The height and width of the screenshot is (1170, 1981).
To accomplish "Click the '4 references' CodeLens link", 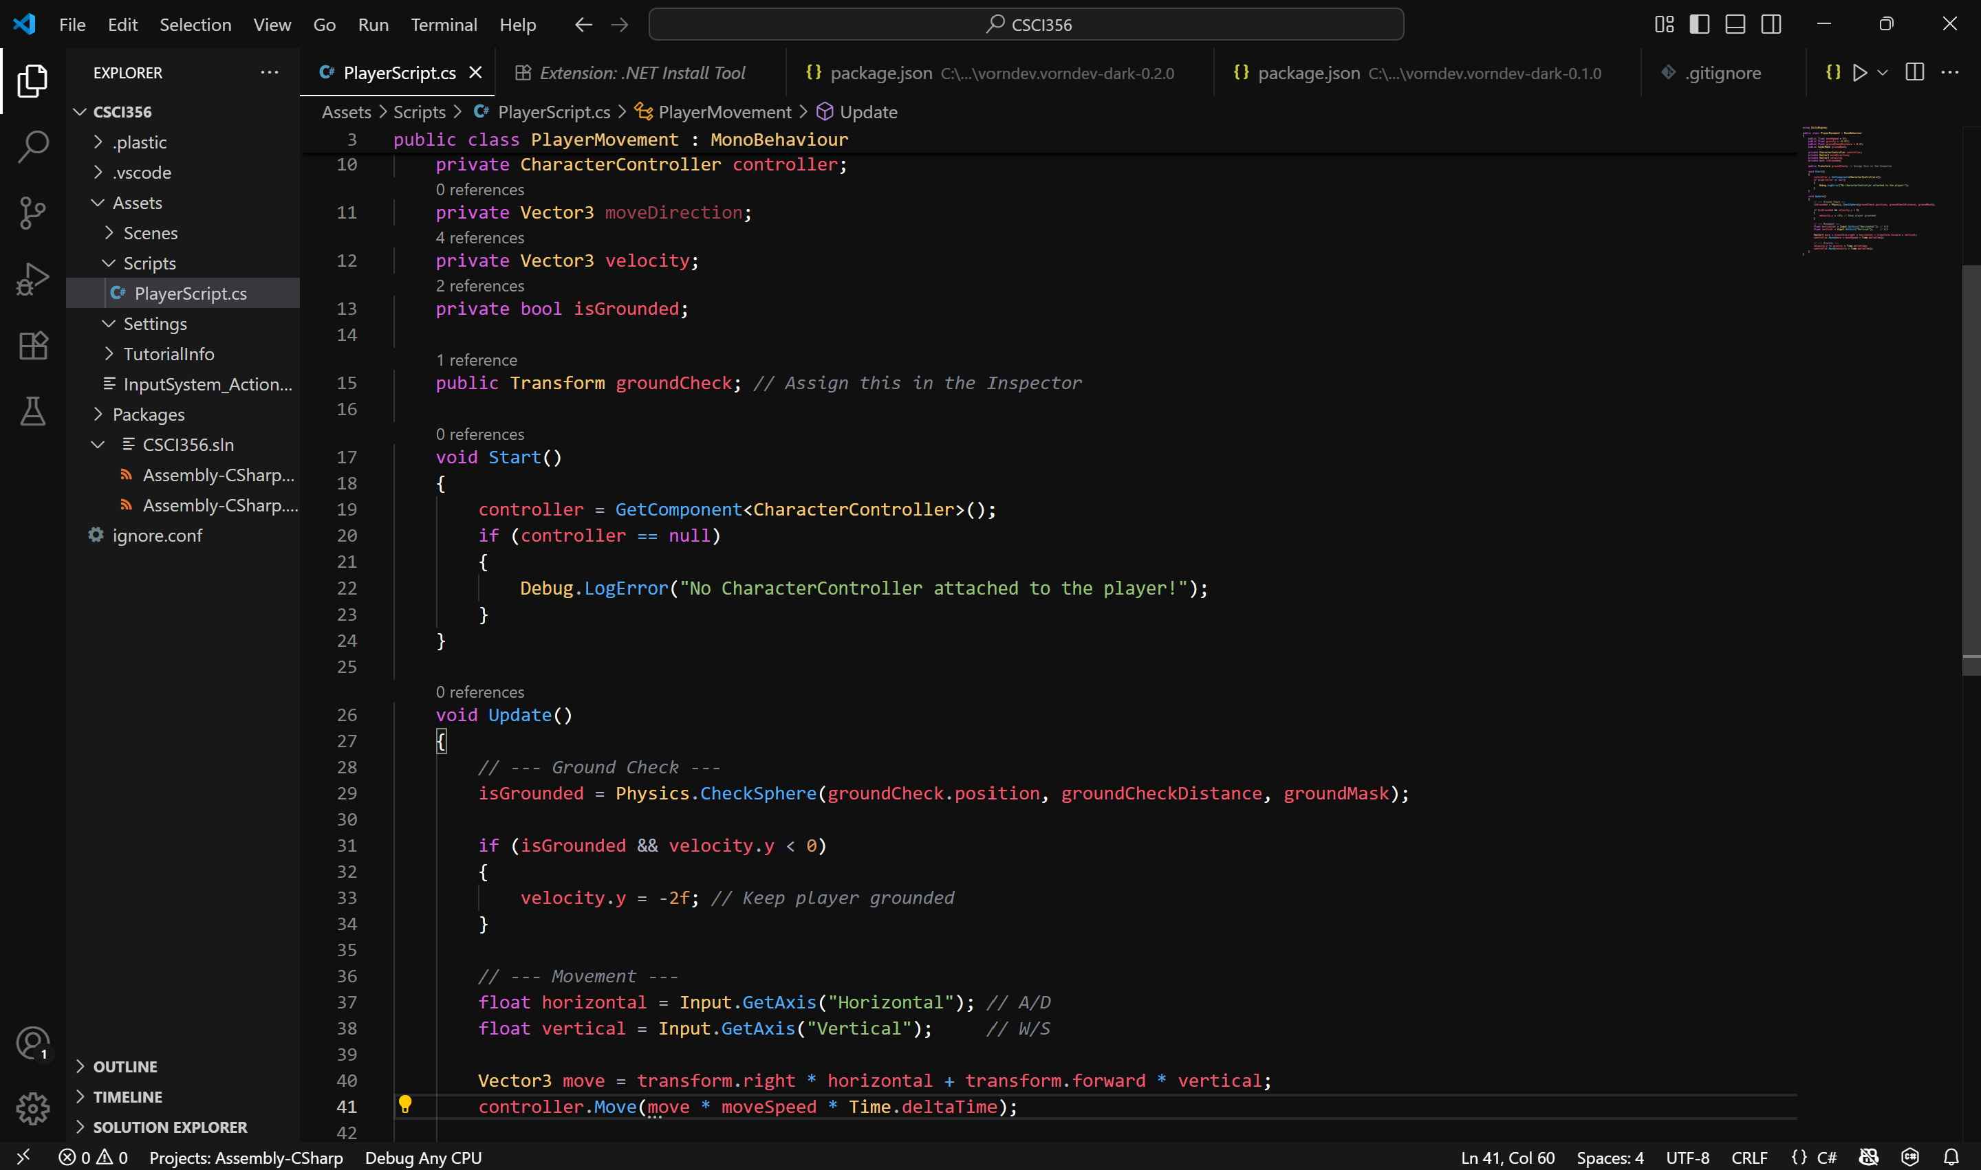I will pos(479,237).
